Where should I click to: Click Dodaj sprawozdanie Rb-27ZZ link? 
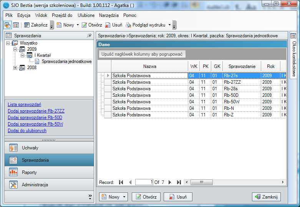[36, 111]
